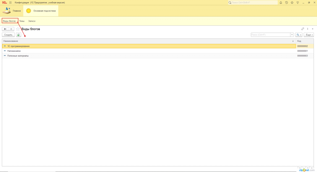The width and height of the screenshot is (317, 172).
Task: Open favorites star in title bar
Action: (x=292, y=2)
